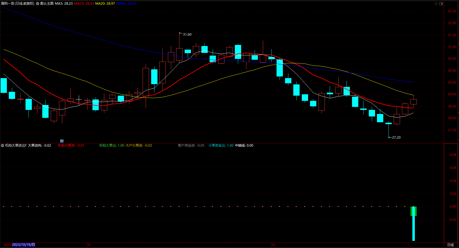The width and height of the screenshot is (459, 248).
Task: Click the 0.08 indicator axis label
Action: click(x=453, y=155)
